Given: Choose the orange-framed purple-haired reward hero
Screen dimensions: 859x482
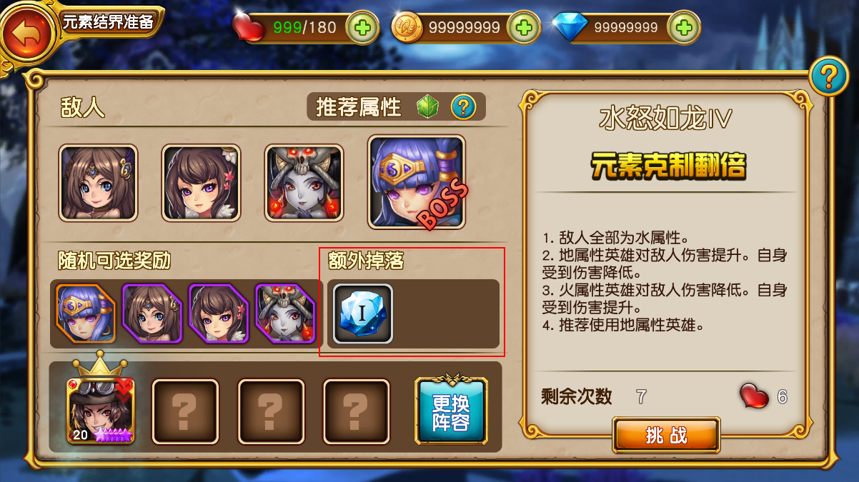Looking at the screenshot, I should click(85, 314).
